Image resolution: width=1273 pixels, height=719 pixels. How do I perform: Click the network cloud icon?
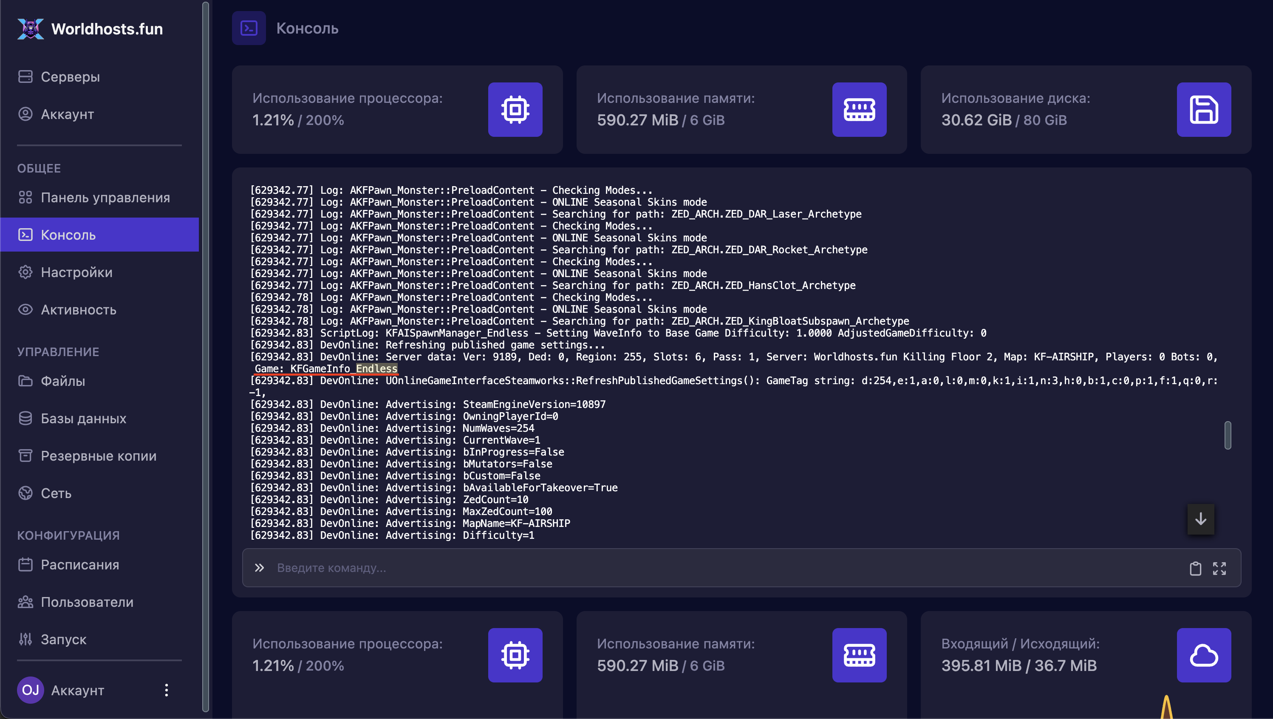click(1203, 655)
